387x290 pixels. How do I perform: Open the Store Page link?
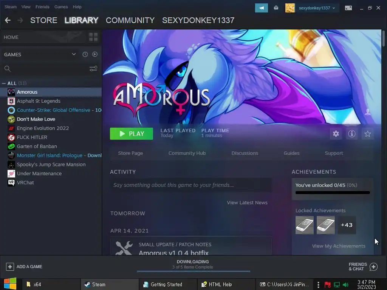pyautogui.click(x=130, y=153)
